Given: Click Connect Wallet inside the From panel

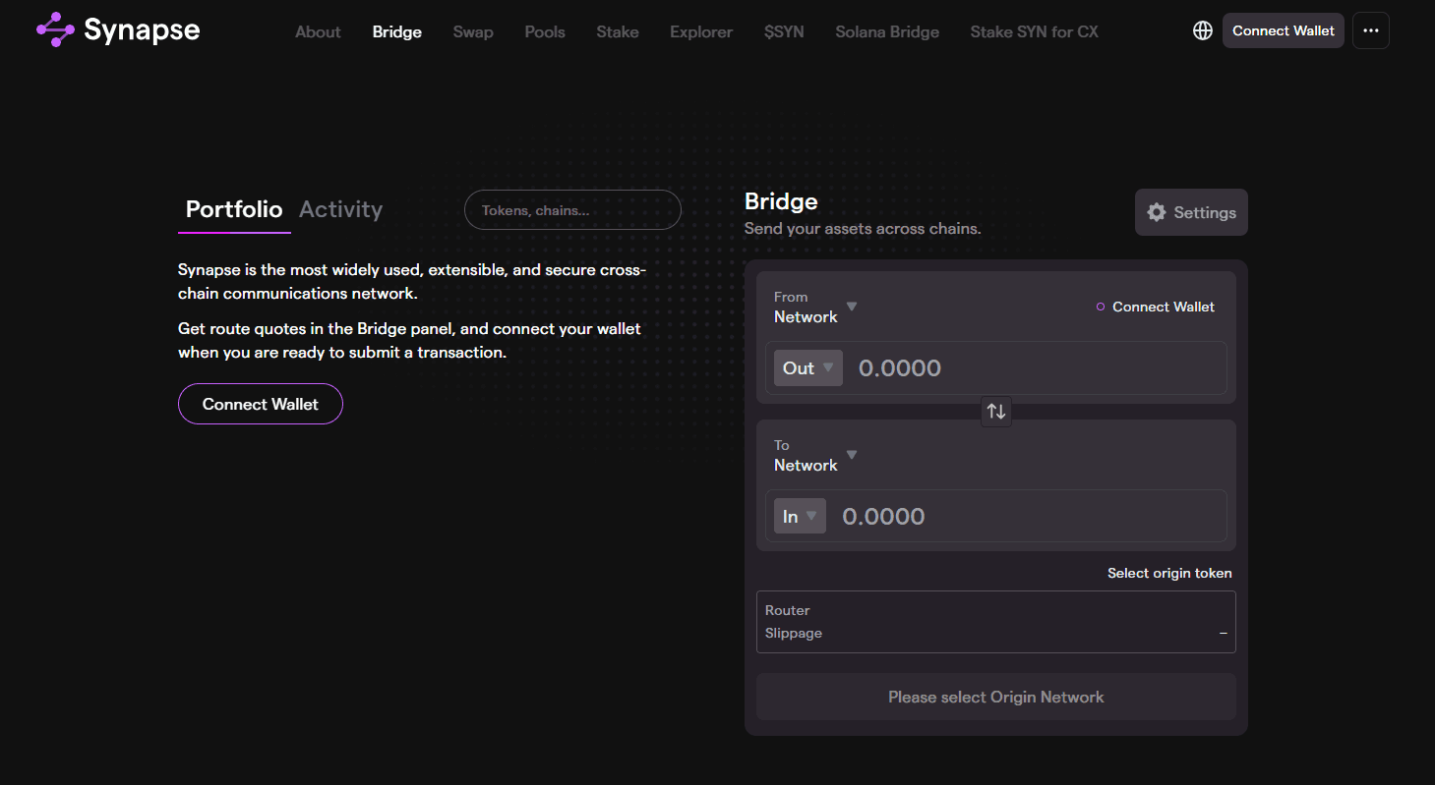Looking at the screenshot, I should point(1156,307).
